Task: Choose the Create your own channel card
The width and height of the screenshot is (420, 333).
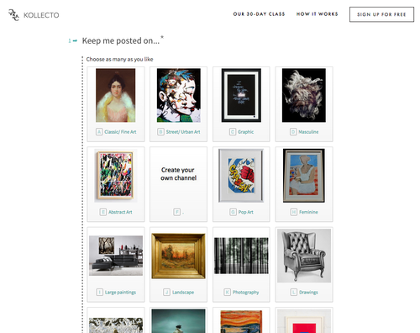Action: point(178,184)
